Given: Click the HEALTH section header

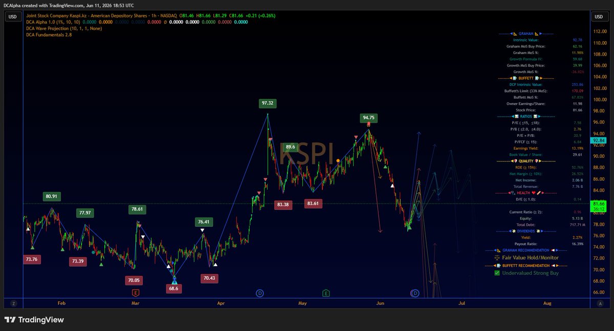Looking at the screenshot, I should point(526,193).
